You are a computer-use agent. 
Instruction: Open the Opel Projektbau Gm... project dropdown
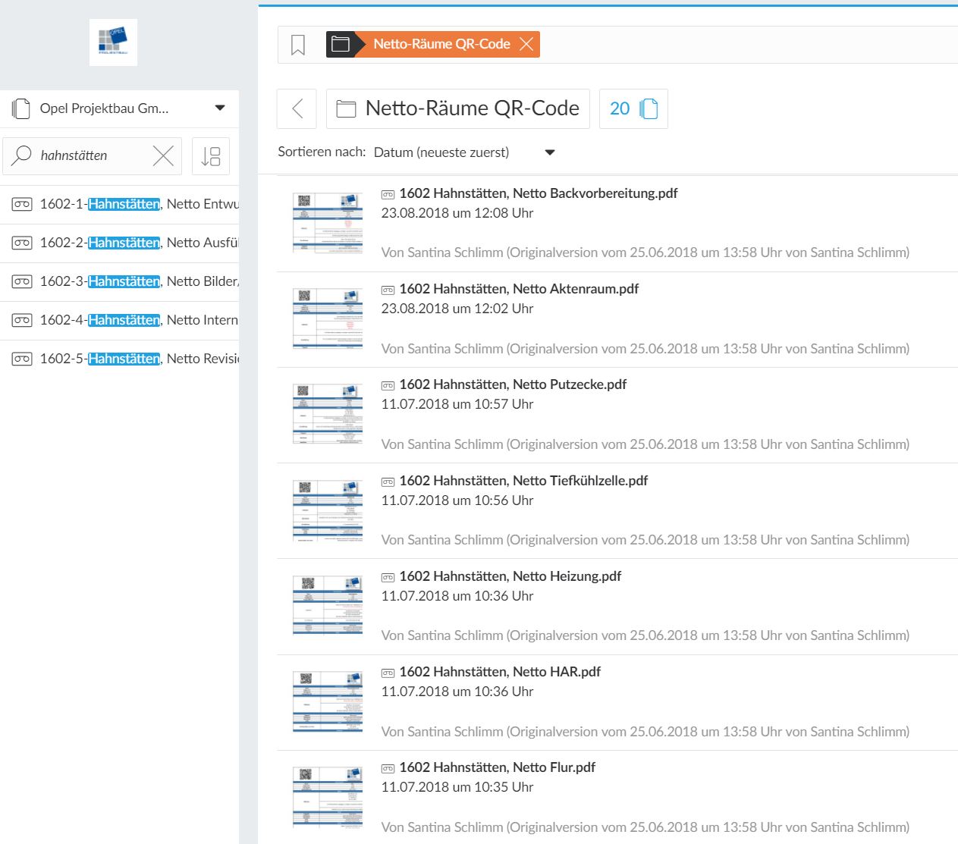(x=119, y=108)
